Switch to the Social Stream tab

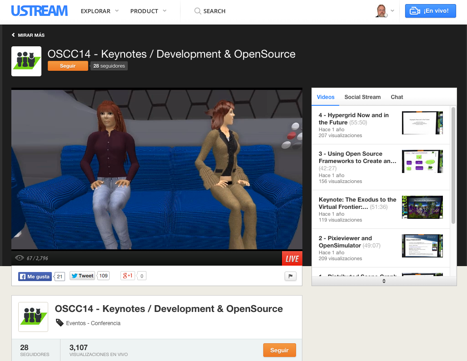362,97
